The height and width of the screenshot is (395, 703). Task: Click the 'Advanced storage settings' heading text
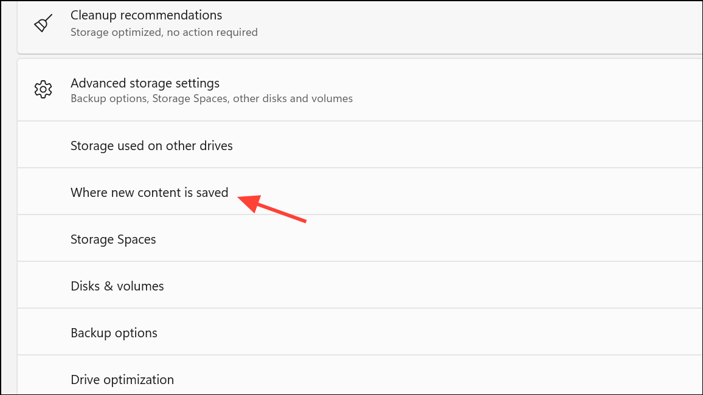(x=145, y=84)
